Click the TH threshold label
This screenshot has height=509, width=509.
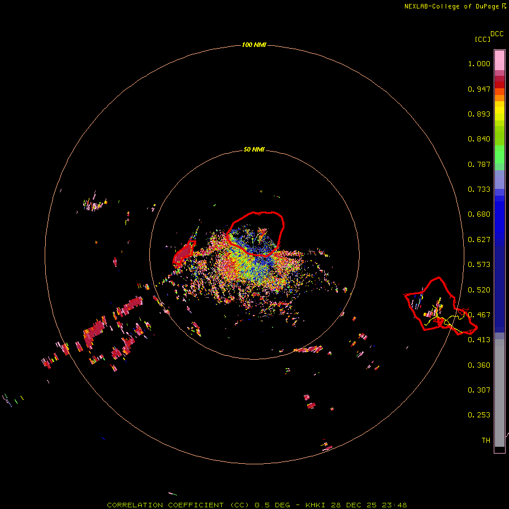coord(486,441)
